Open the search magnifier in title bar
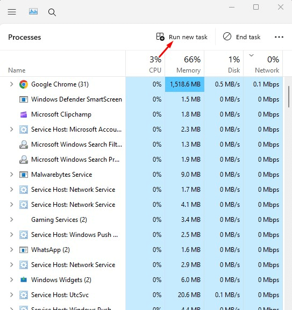Screen dimensions: 292x310 click(x=52, y=12)
